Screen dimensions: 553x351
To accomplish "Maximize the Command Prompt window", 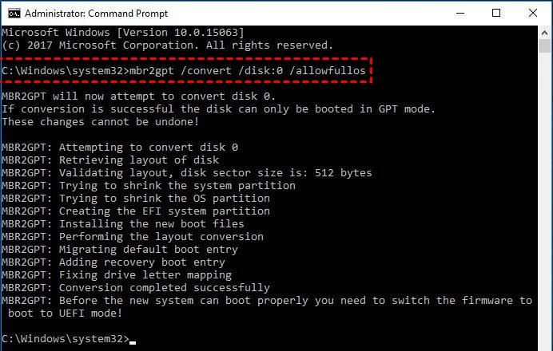I will tap(497, 13).
